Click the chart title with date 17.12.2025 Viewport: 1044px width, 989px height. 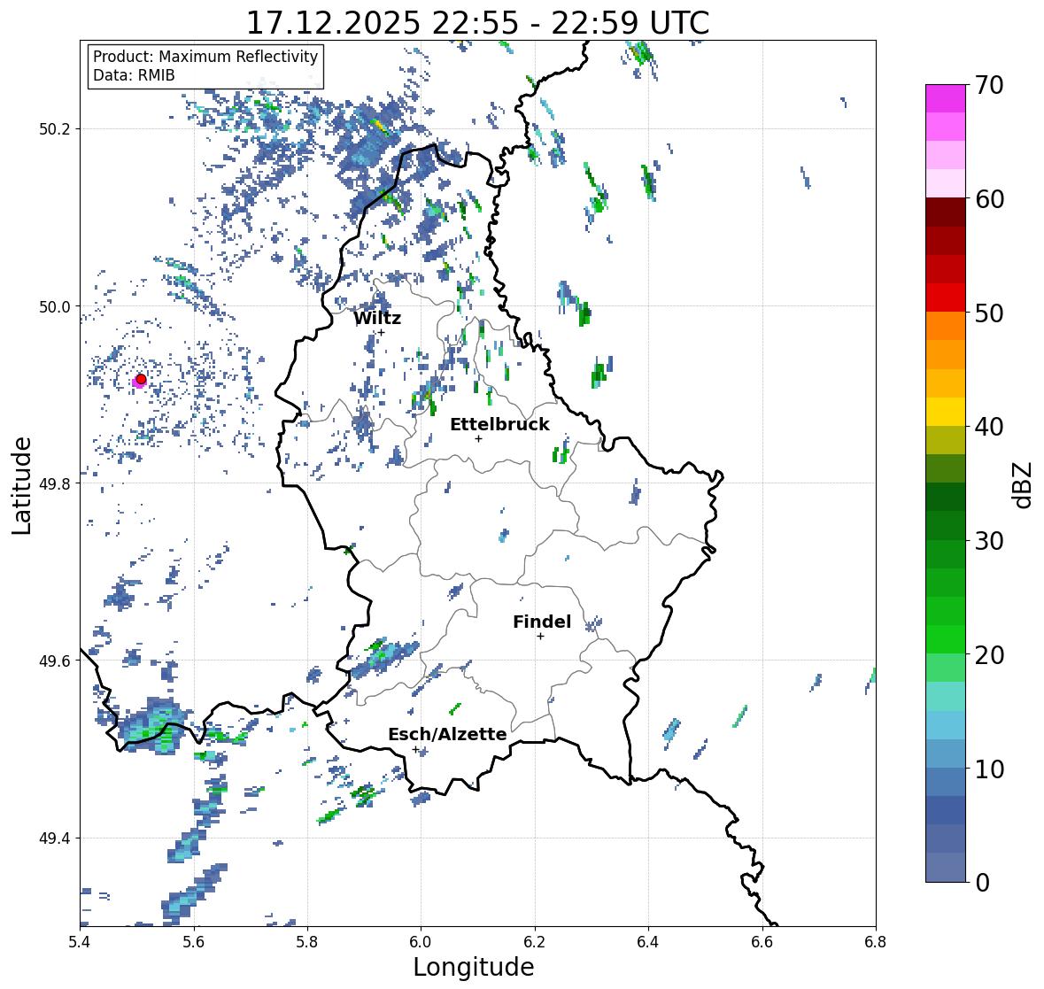click(477, 23)
